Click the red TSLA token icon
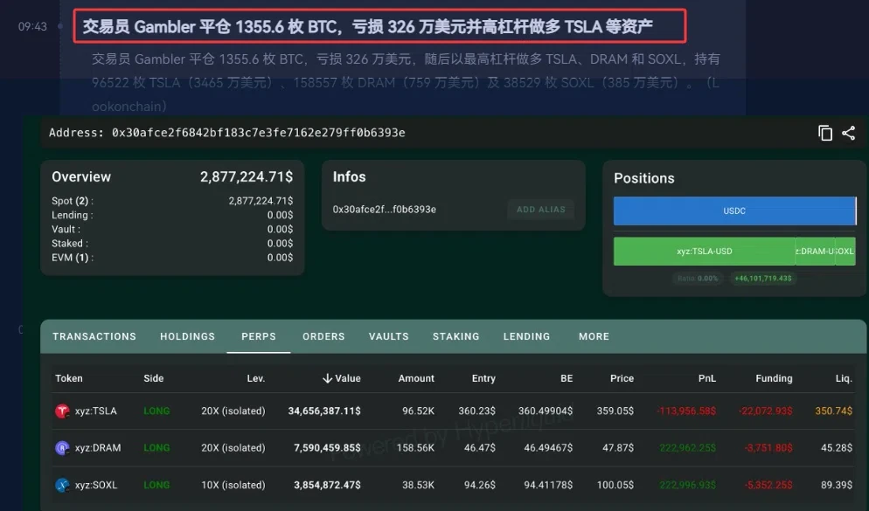869x511 pixels. tap(62, 411)
